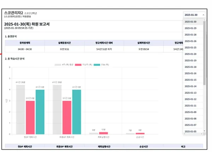Choose the 2025-01-25 date option
This screenshot has width=212, height=152.
click(x=193, y=48)
